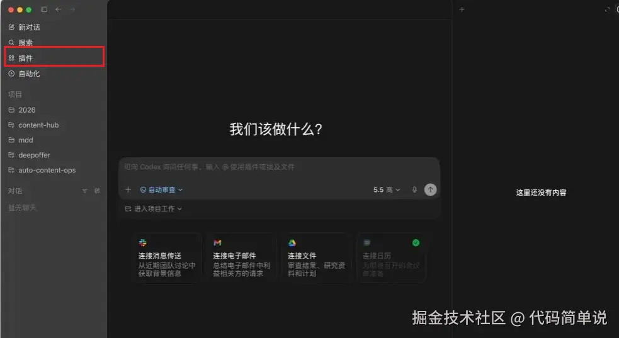The height and width of the screenshot is (338, 619).
Task: Click the microphone voice input icon
Action: [x=414, y=189]
